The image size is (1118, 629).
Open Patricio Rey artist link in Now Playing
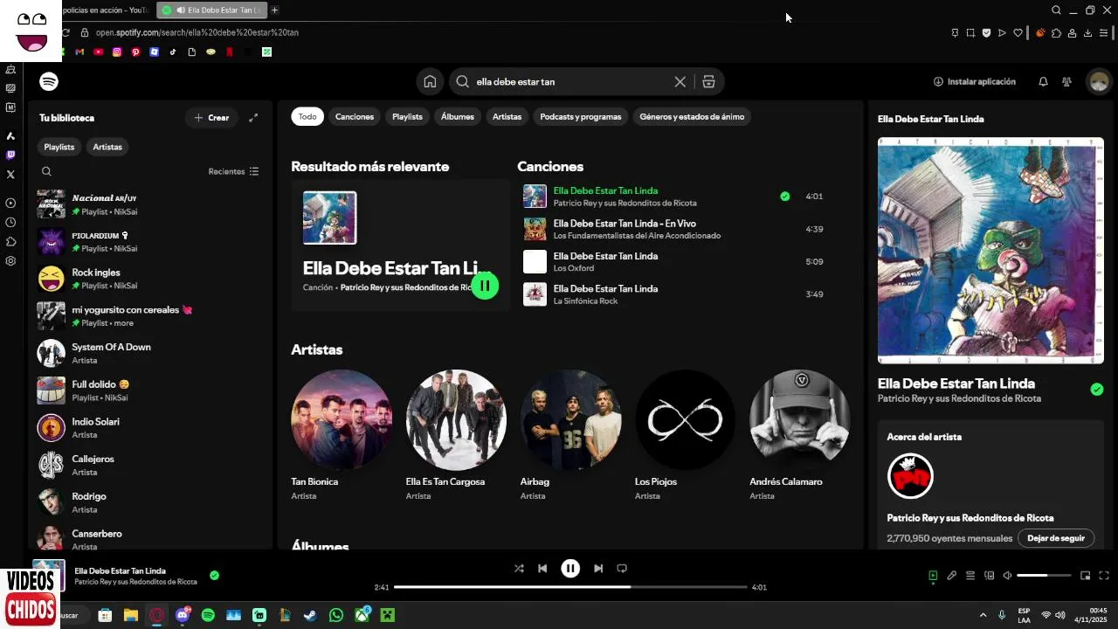click(x=959, y=398)
